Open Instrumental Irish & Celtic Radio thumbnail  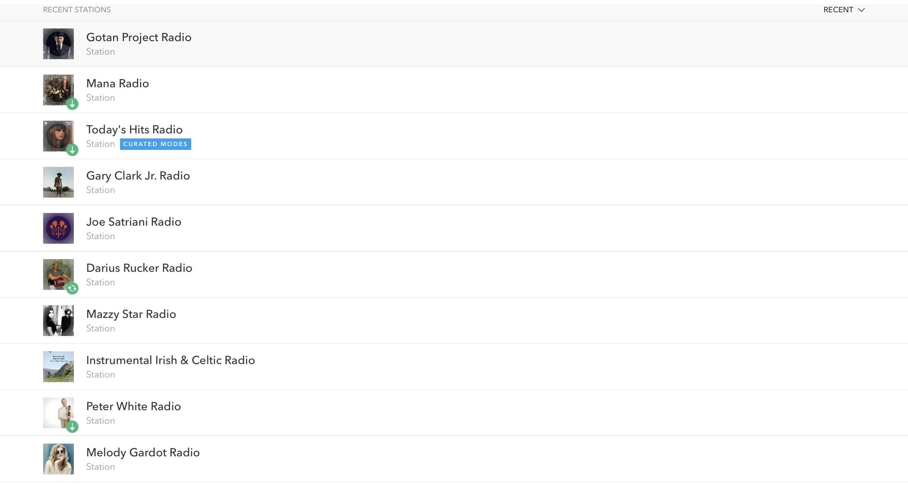click(58, 367)
